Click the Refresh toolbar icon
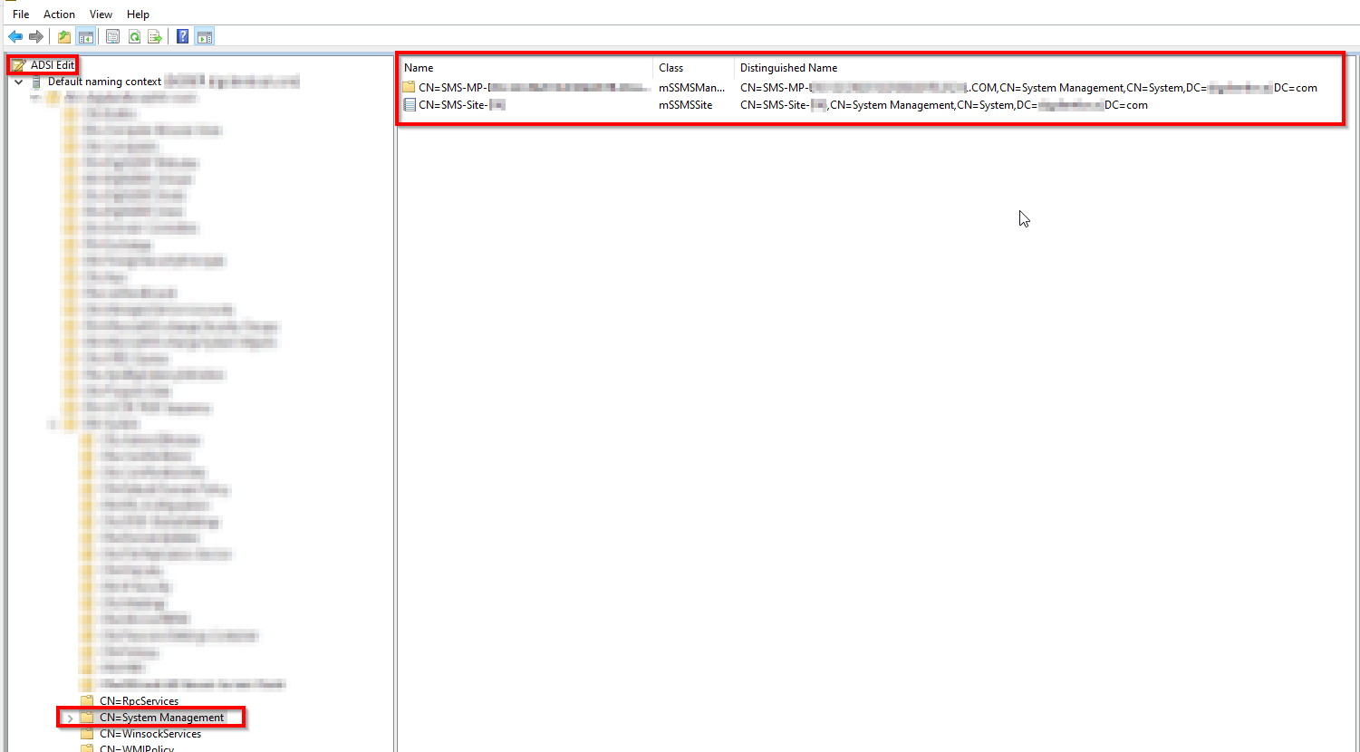This screenshot has width=1360, height=752. point(134,36)
